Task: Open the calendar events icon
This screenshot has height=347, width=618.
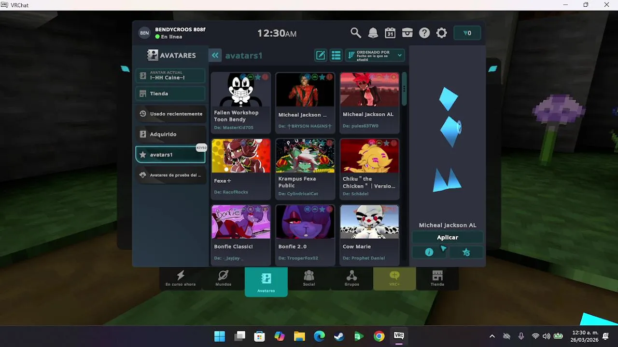Action: [390, 33]
